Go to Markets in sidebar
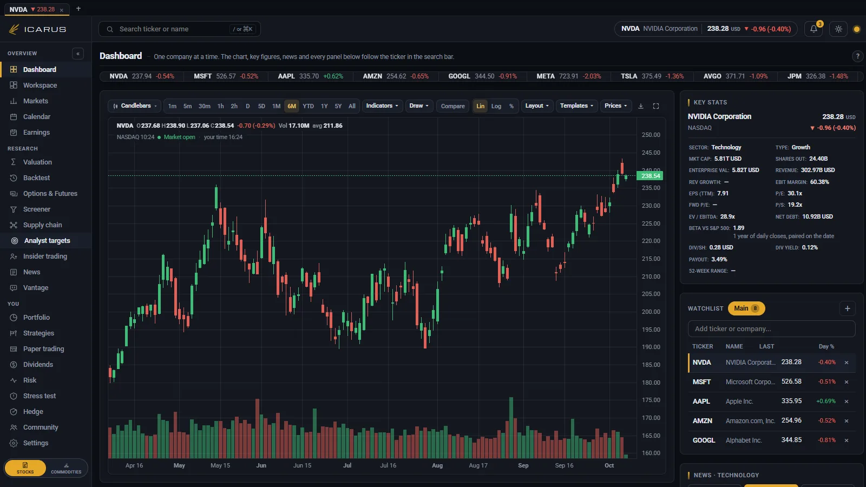866x487 pixels. click(x=45, y=101)
